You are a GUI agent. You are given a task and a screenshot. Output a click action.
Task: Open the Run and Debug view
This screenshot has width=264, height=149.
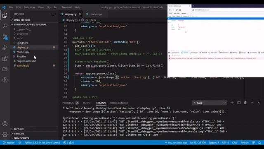(5, 48)
